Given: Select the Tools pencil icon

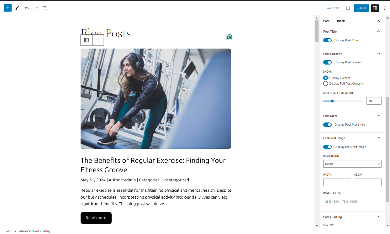Looking at the screenshot, I should point(17,8).
